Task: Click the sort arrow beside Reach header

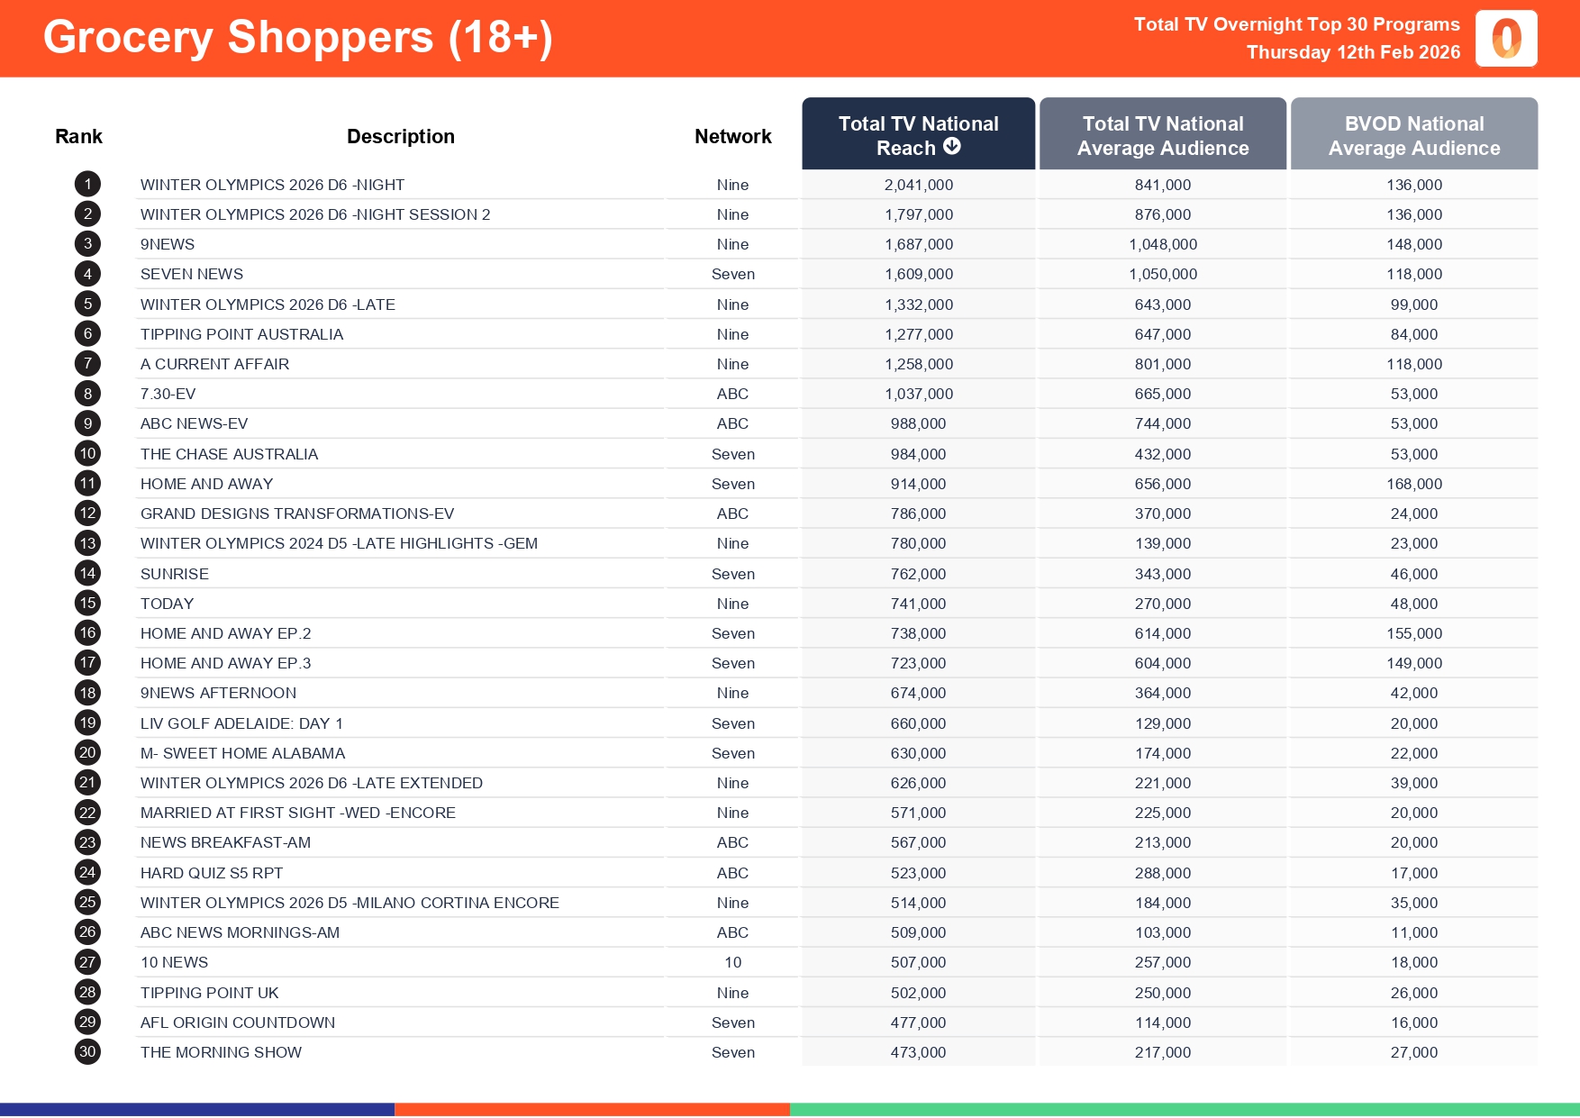Action: (x=952, y=147)
